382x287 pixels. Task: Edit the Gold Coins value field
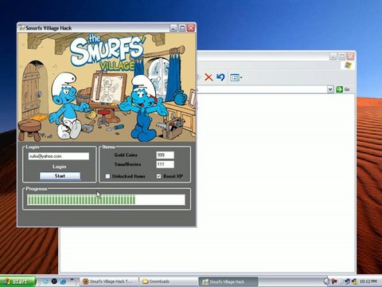pyautogui.click(x=165, y=155)
